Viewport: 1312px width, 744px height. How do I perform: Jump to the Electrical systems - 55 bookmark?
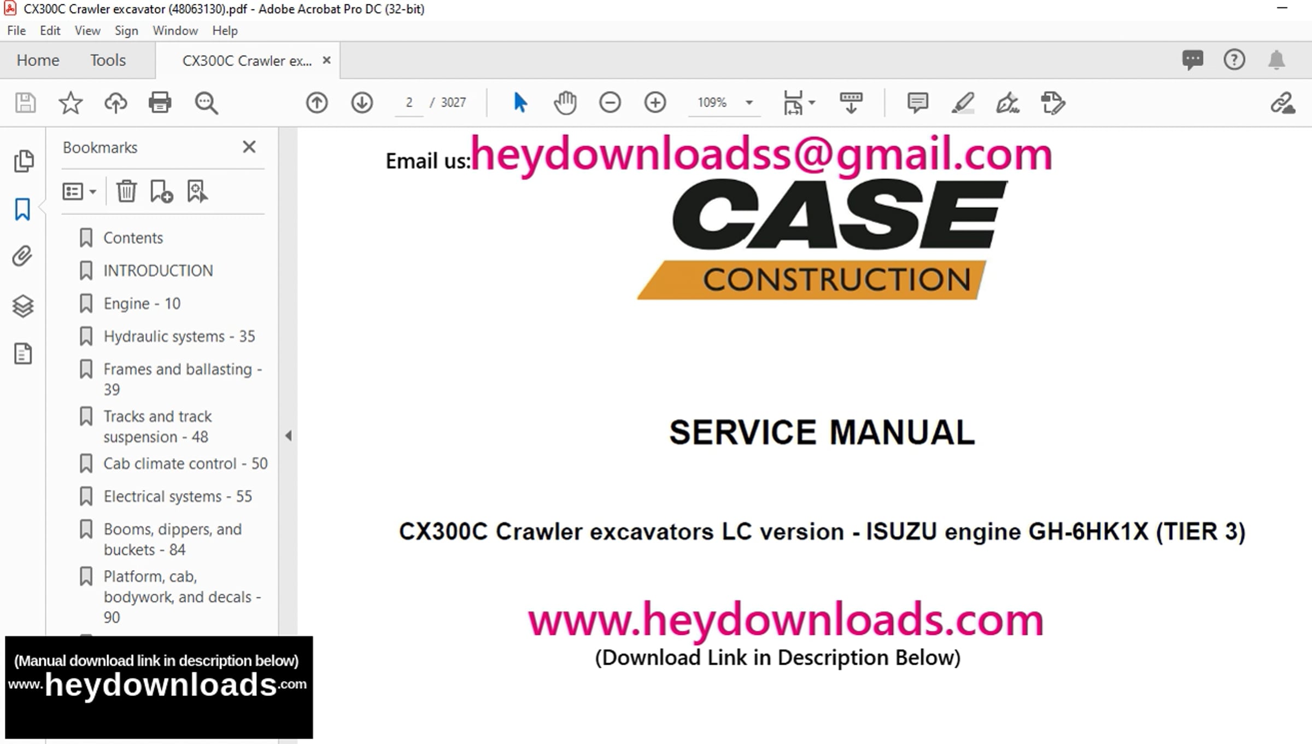click(x=177, y=496)
